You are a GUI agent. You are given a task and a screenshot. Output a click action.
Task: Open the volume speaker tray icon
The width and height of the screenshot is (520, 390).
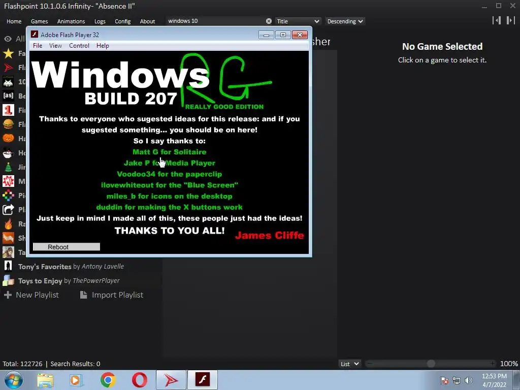[x=469, y=380]
